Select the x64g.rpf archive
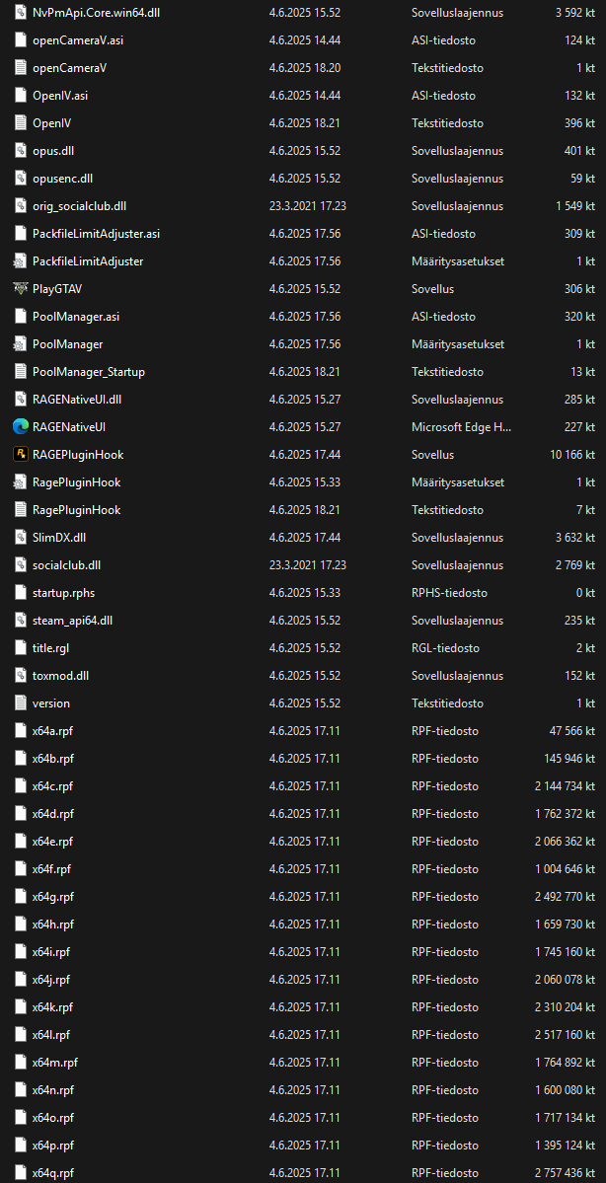 coord(53,897)
